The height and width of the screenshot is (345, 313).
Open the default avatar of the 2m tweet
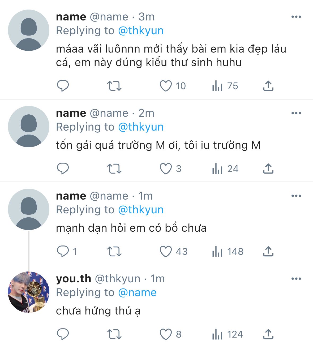pos(29,127)
